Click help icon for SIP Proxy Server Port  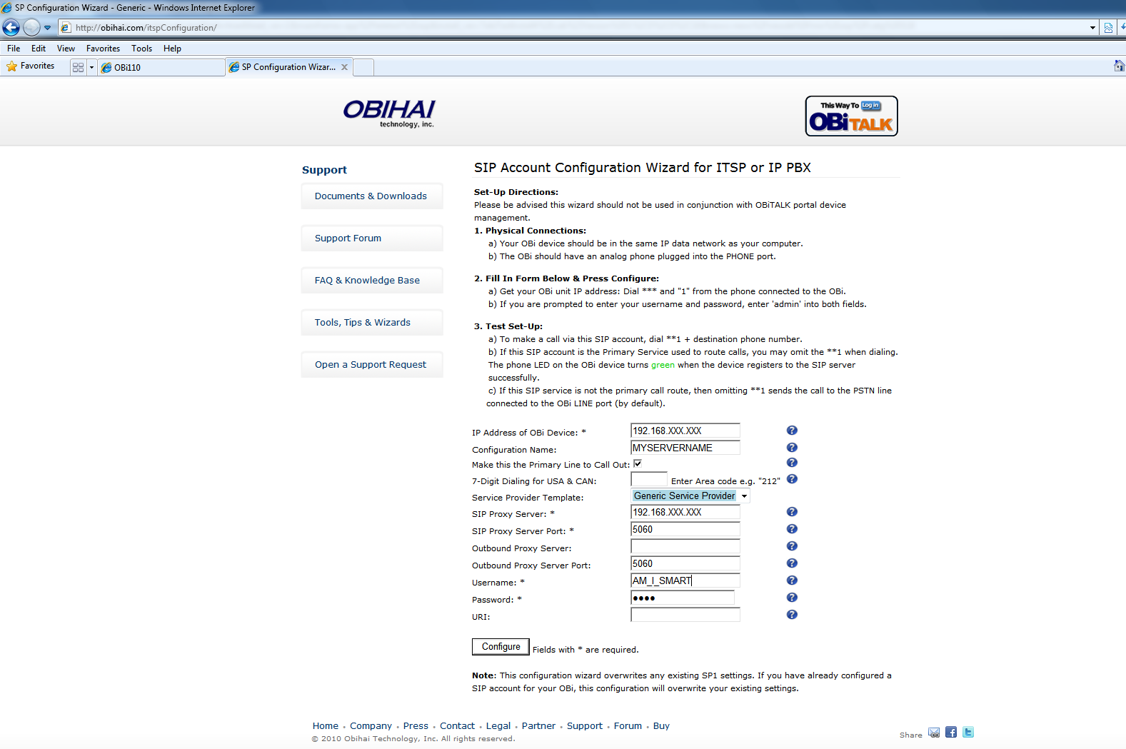792,529
